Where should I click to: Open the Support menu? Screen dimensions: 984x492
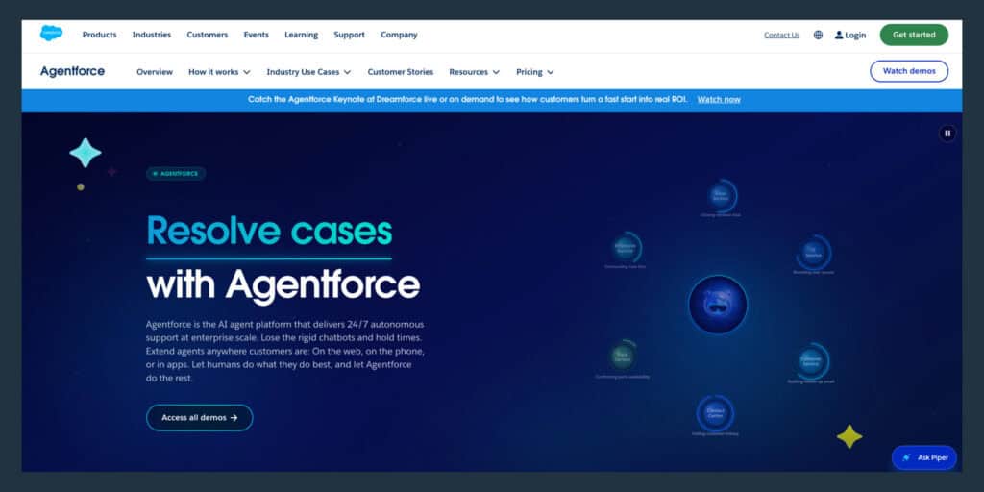[349, 36]
